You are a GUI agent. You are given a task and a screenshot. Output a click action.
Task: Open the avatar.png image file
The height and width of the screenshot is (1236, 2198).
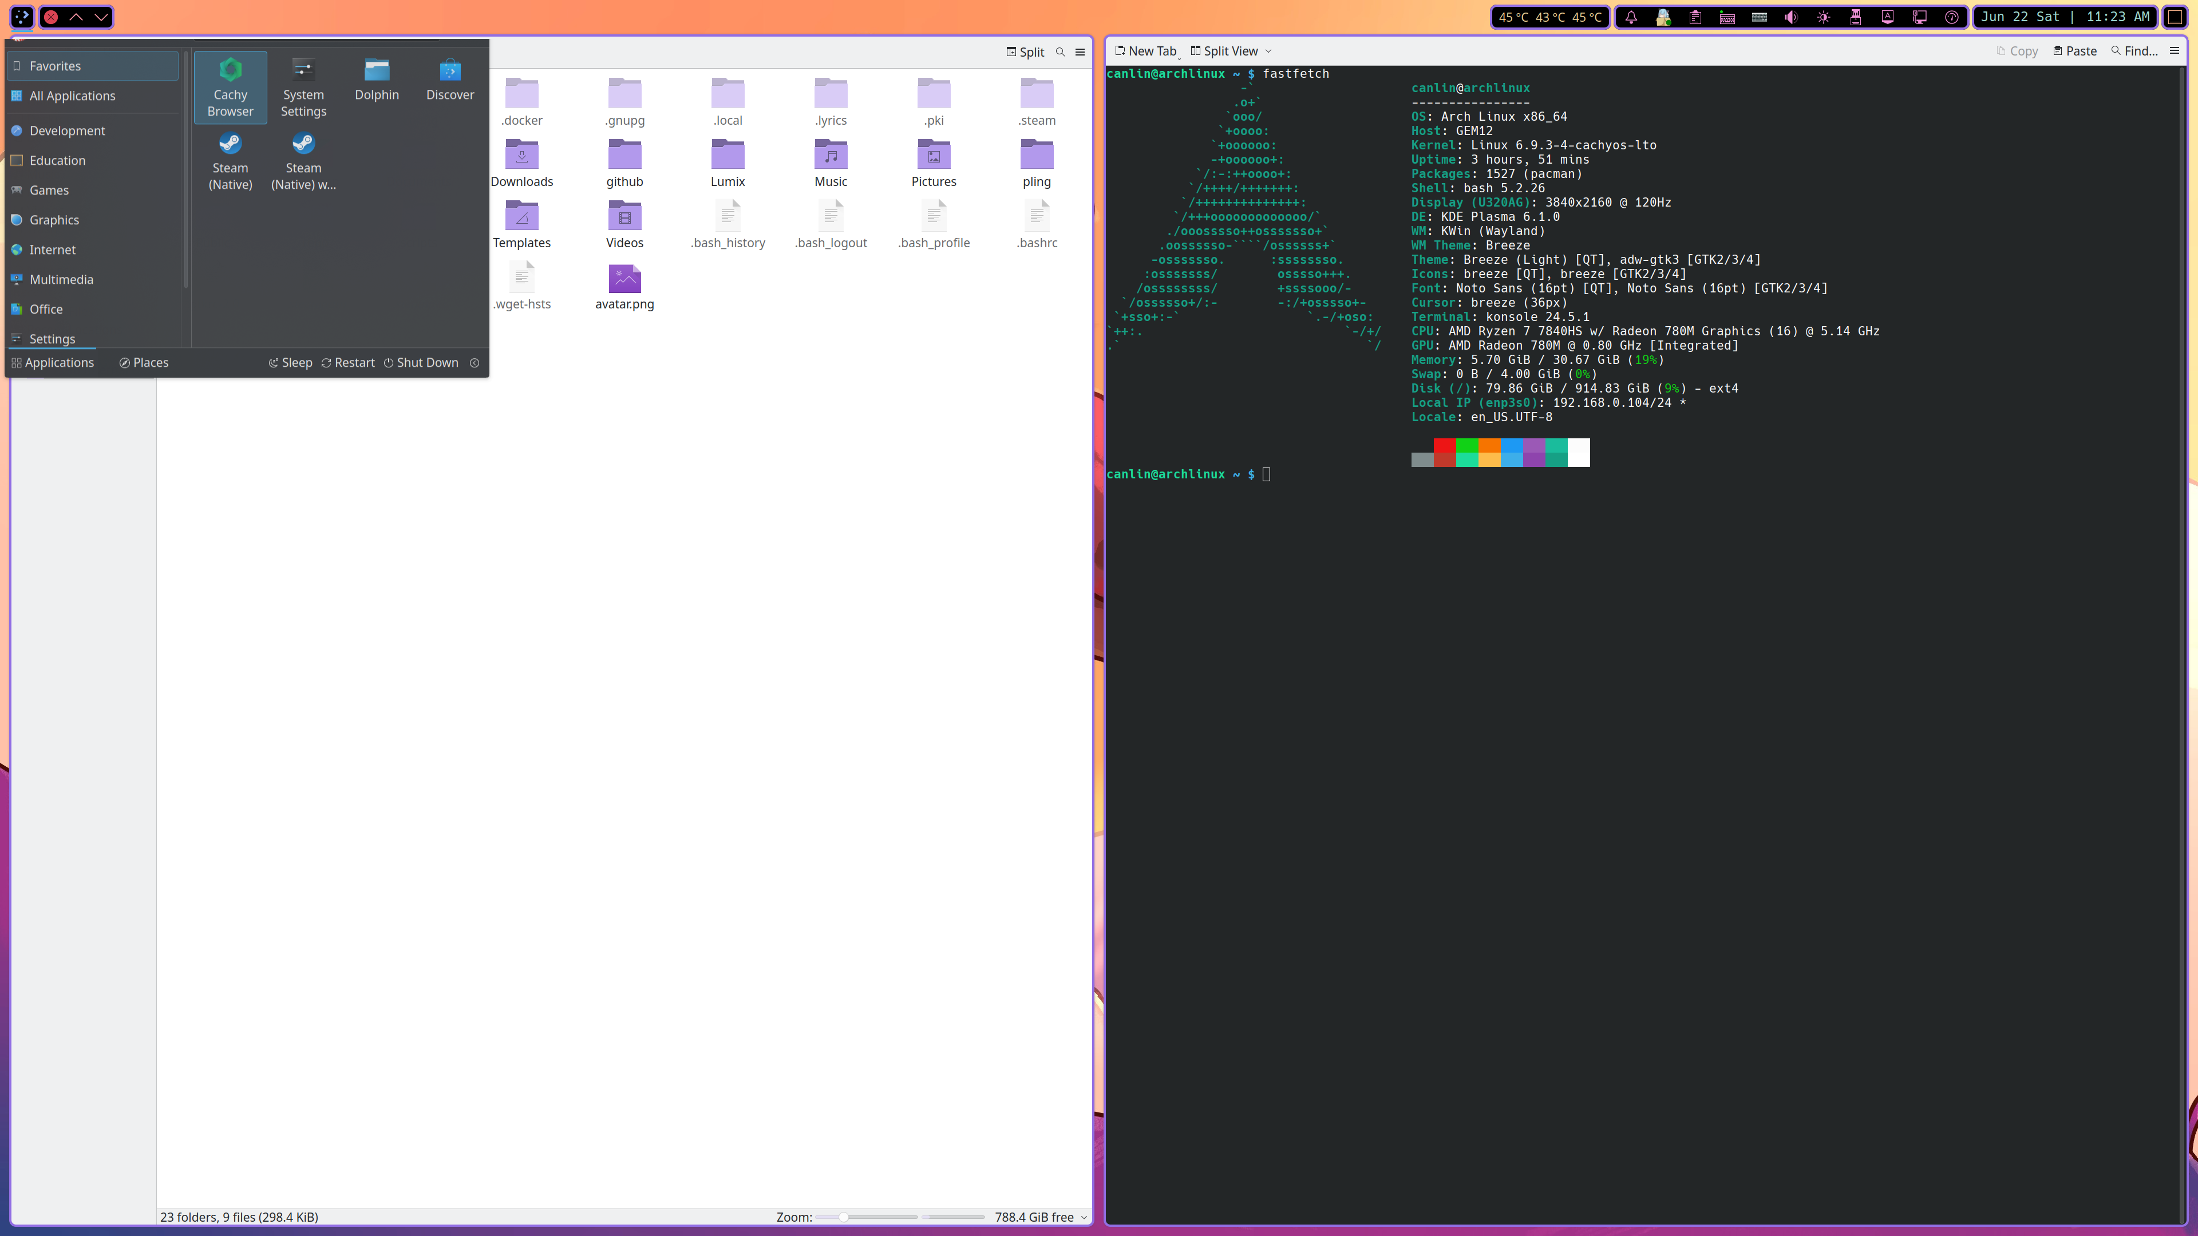[x=624, y=287]
